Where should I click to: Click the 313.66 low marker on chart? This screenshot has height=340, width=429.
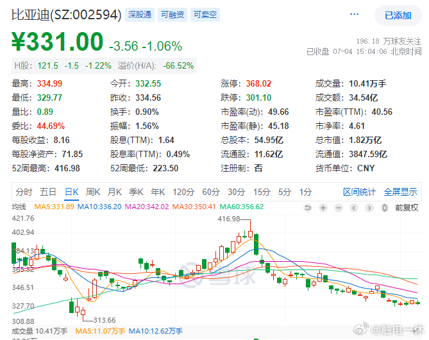tap(105, 320)
